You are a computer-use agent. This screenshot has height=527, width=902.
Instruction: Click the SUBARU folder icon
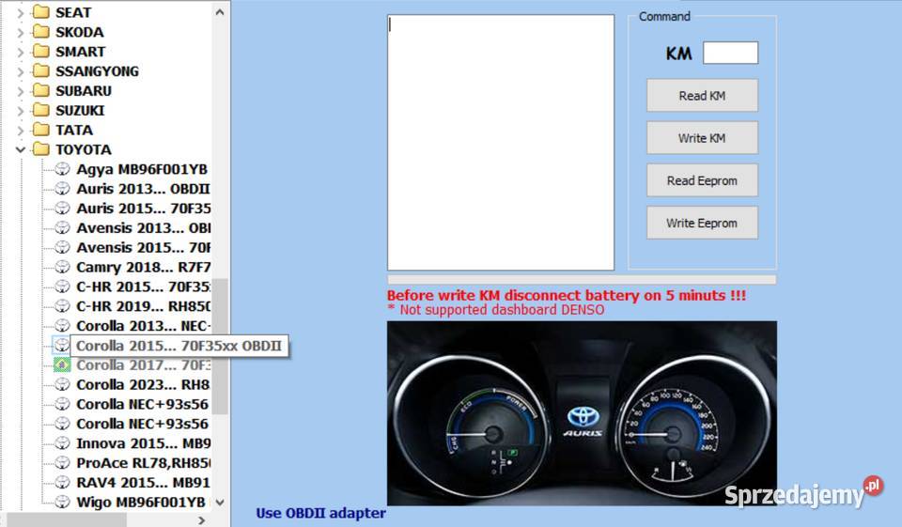(40, 91)
